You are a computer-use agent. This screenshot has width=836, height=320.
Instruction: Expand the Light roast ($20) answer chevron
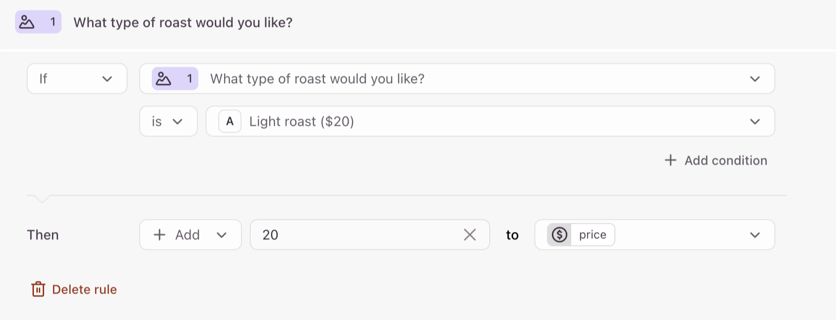coord(755,122)
